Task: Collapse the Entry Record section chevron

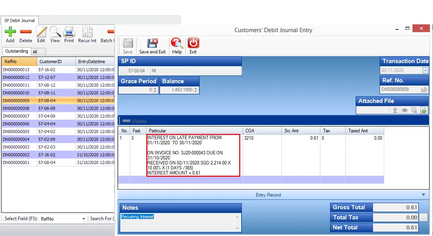Action: click(x=424, y=195)
